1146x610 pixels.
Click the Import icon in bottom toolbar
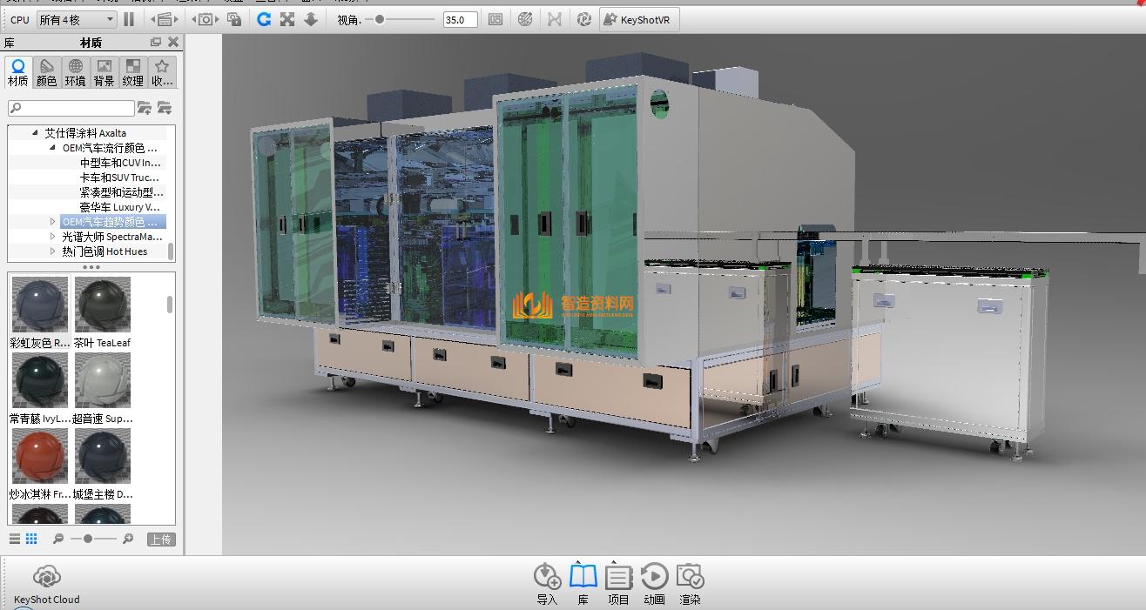547,583
